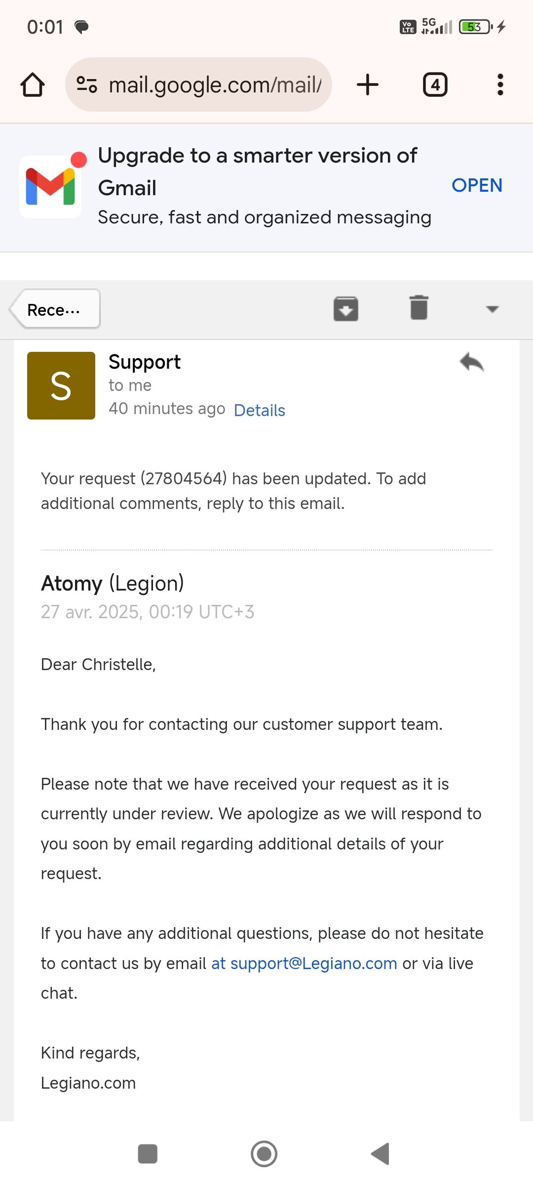The width and height of the screenshot is (533, 1186).
Task: Open recent apps with square button
Action: click(148, 1154)
